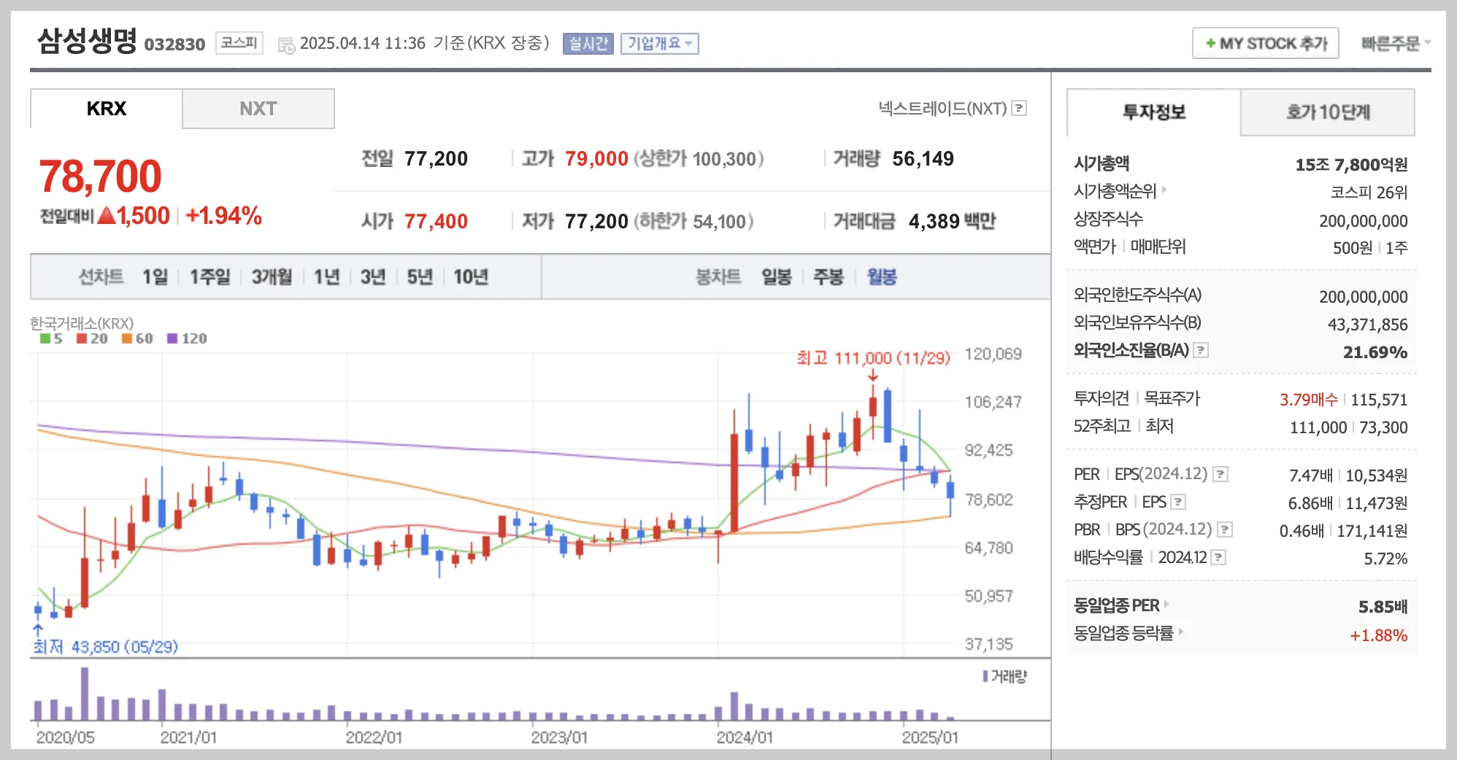Select 월봉 candlestick chart
Viewport: 1457px width, 760px height.
[x=882, y=277]
